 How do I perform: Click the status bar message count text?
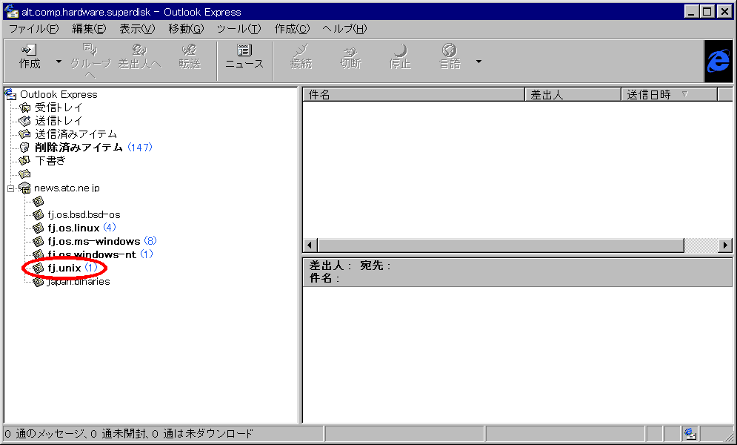(130, 433)
